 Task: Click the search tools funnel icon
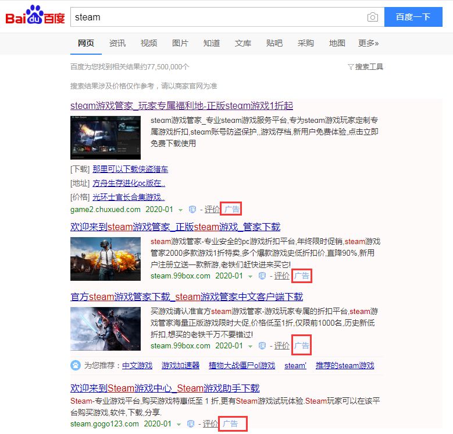(351, 67)
